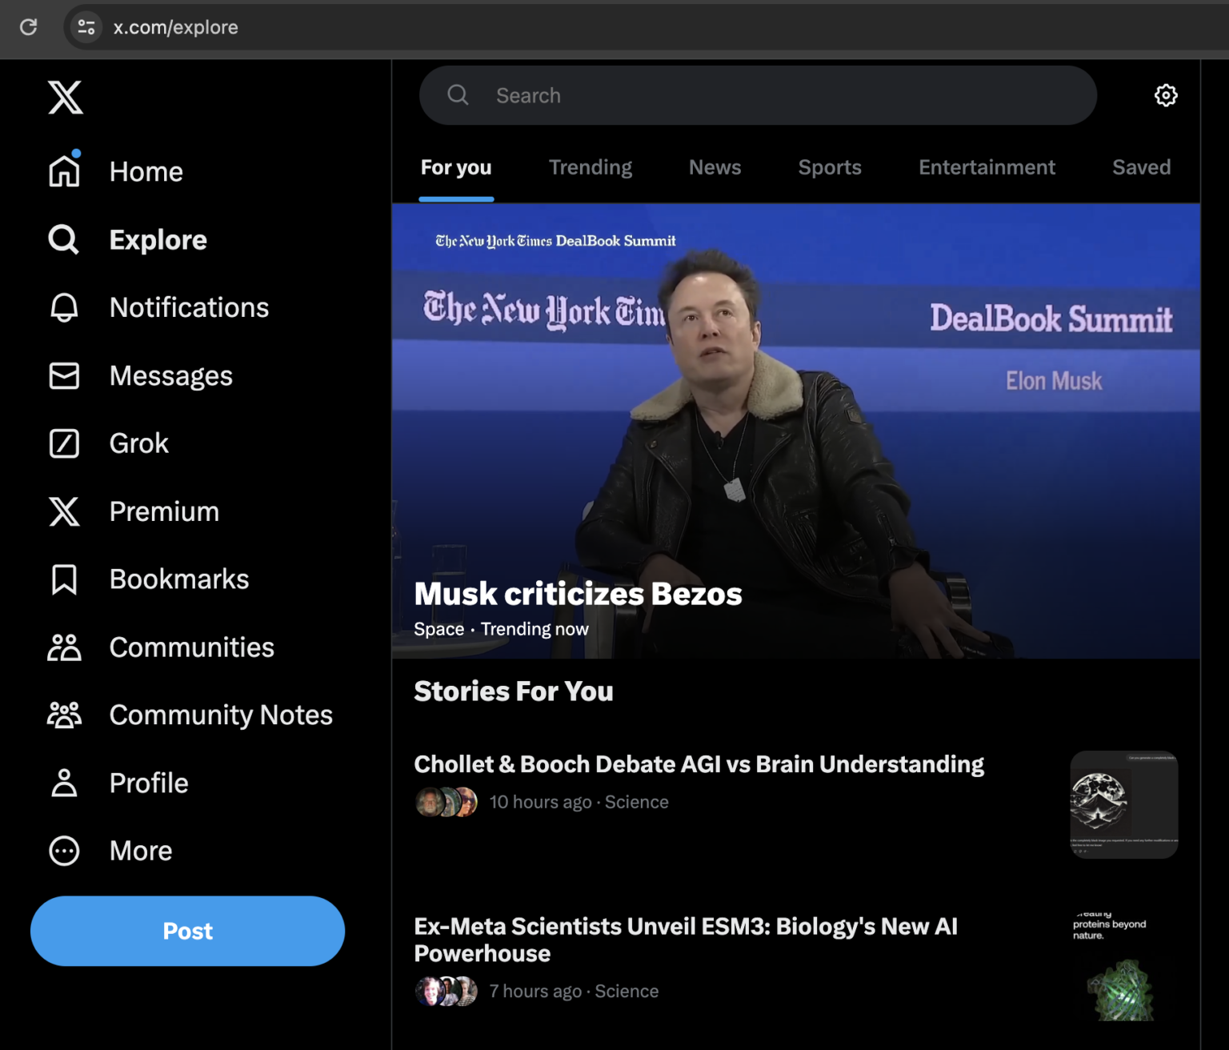Reload the page in the browser
Image resolution: width=1229 pixels, height=1050 pixels.
point(29,27)
